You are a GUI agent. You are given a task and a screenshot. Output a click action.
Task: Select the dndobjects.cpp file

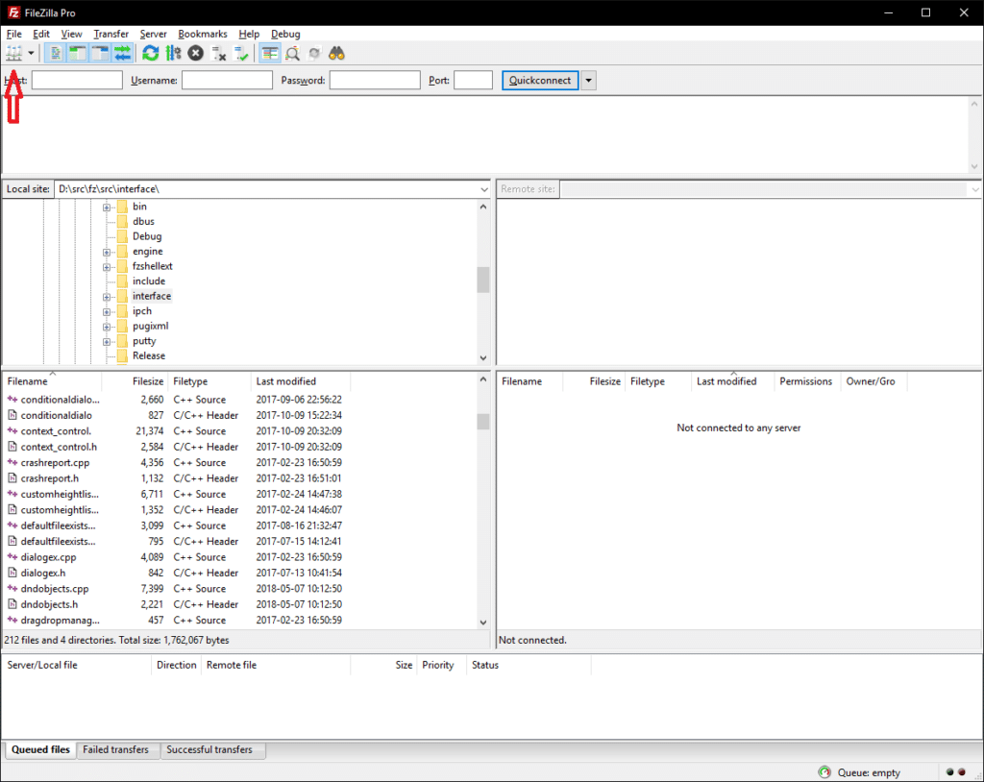(x=55, y=589)
